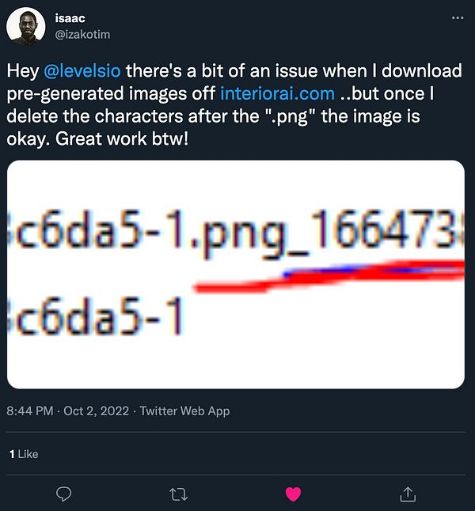Visit the interiorai.com link

(x=277, y=93)
